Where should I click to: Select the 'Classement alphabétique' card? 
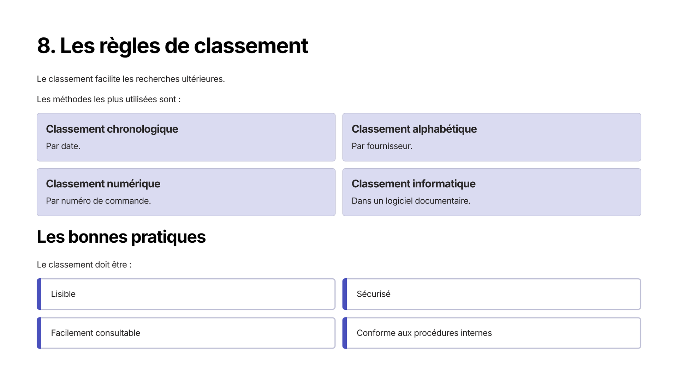pyautogui.click(x=492, y=137)
